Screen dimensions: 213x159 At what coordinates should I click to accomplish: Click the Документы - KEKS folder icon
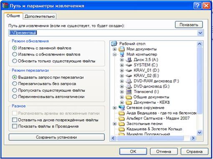pos(129,102)
